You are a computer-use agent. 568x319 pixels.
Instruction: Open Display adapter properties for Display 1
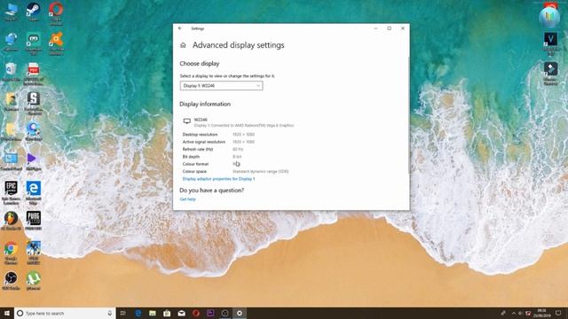click(x=218, y=179)
